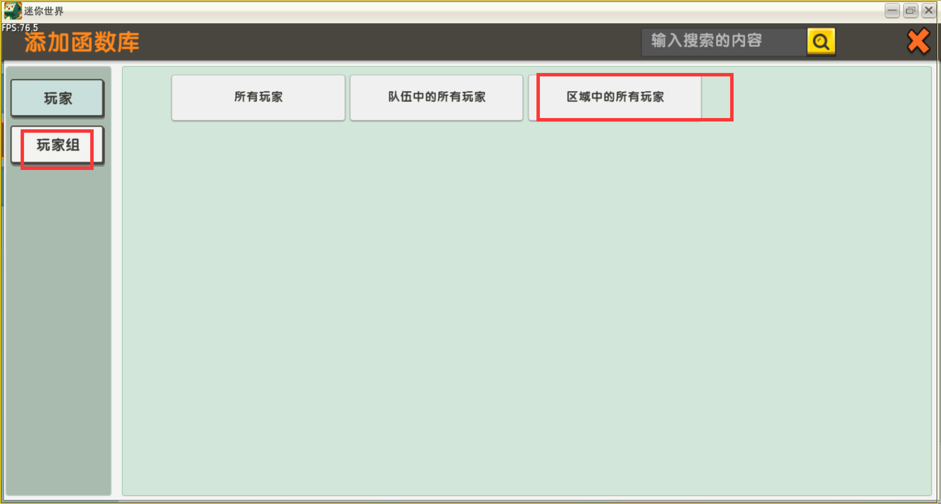Viewport: 941px width, 504px height.
Task: Select the 所有玩家 function
Action: [x=258, y=97]
